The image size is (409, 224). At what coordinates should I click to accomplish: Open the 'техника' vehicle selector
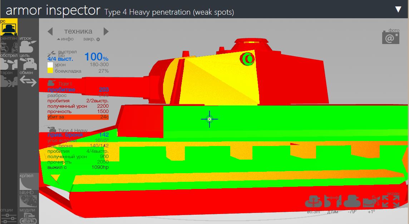pyautogui.click(x=78, y=31)
